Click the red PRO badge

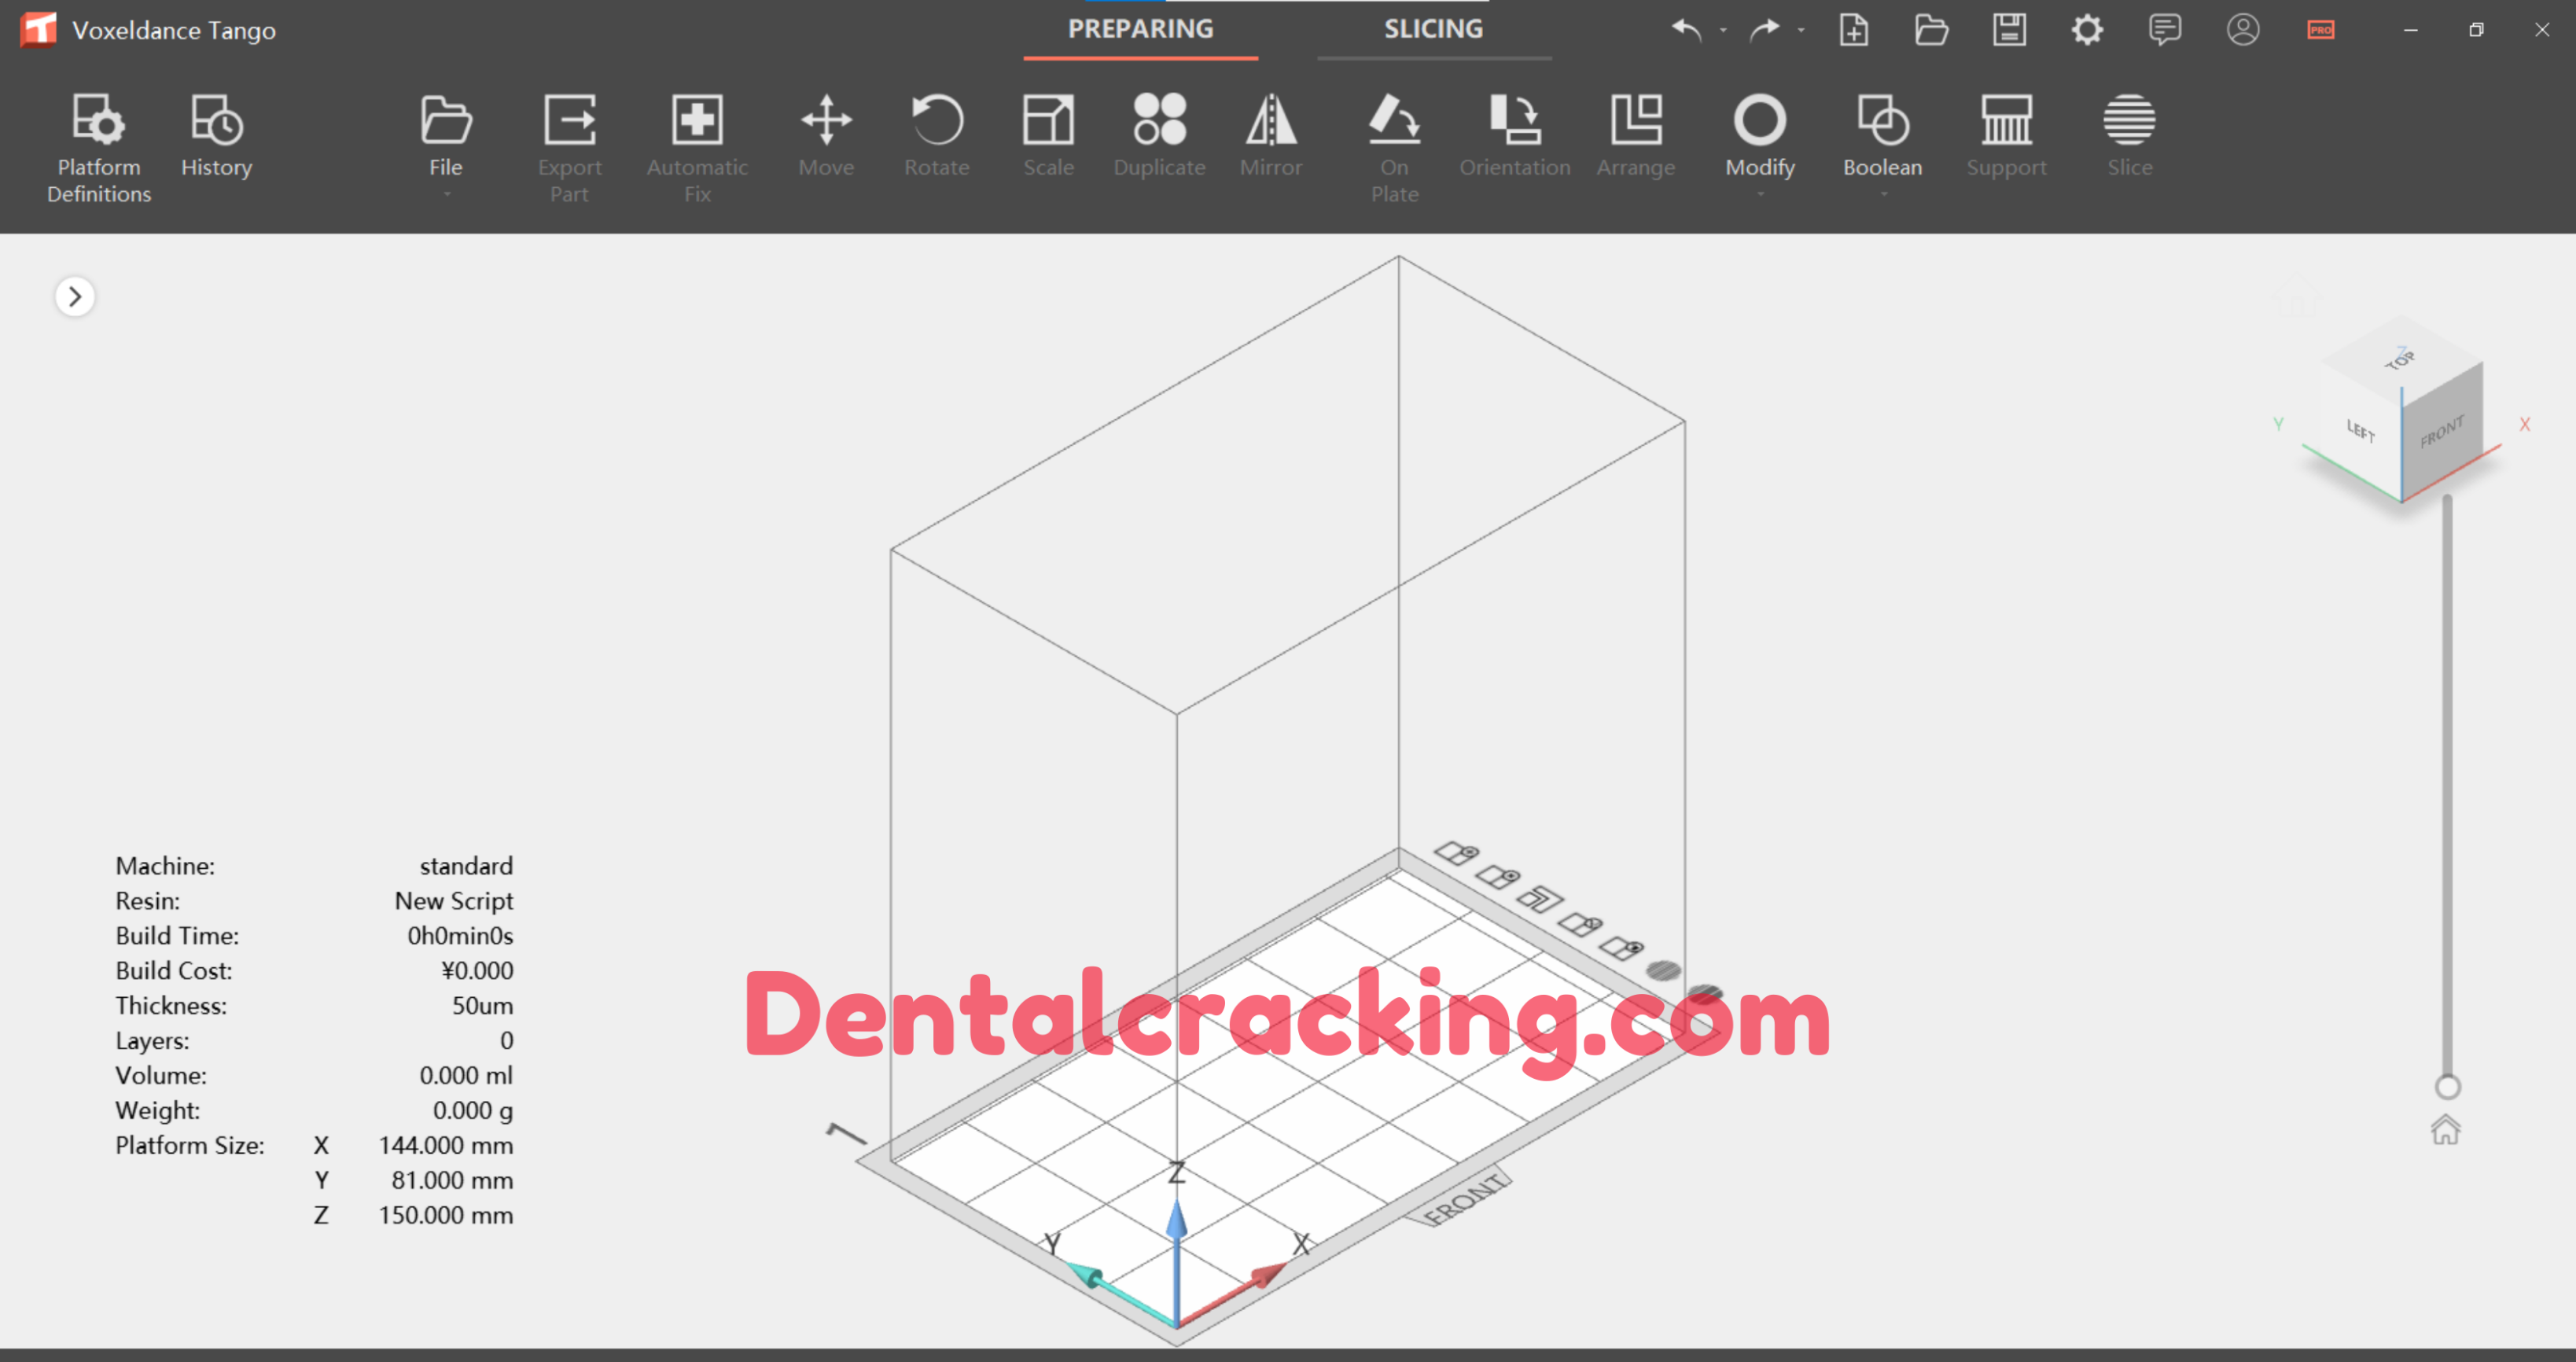[2321, 30]
